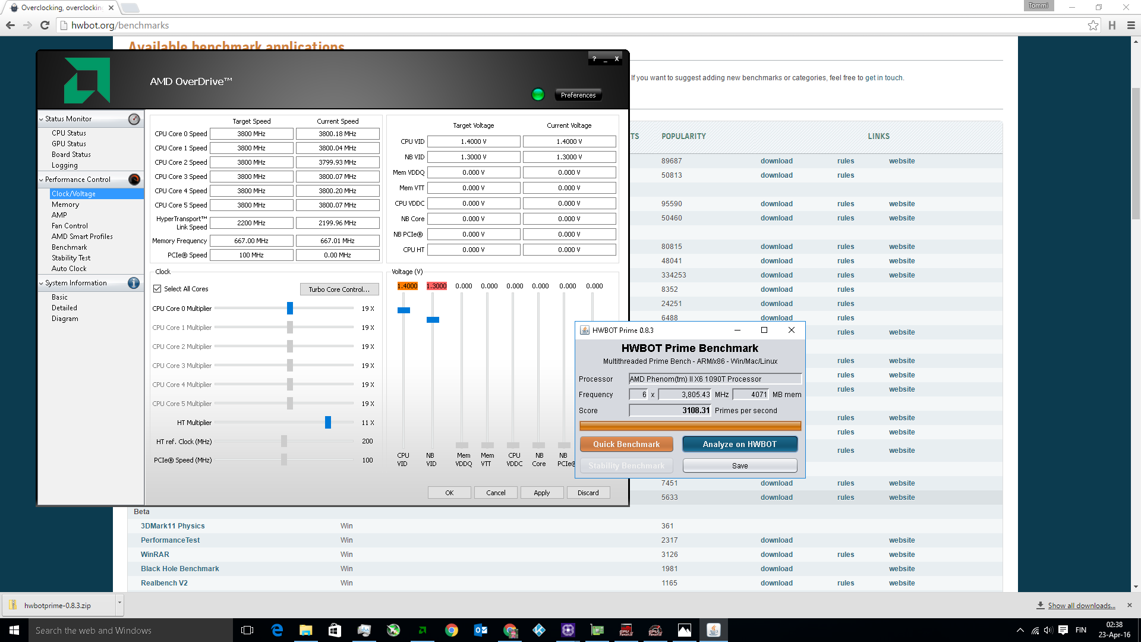
Task: Reload the hwbot.org page
Action: click(x=45, y=25)
